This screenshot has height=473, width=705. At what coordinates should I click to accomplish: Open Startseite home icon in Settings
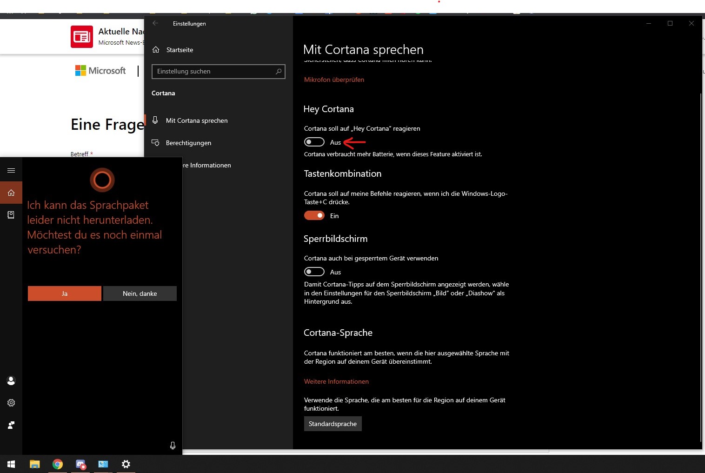tap(156, 50)
